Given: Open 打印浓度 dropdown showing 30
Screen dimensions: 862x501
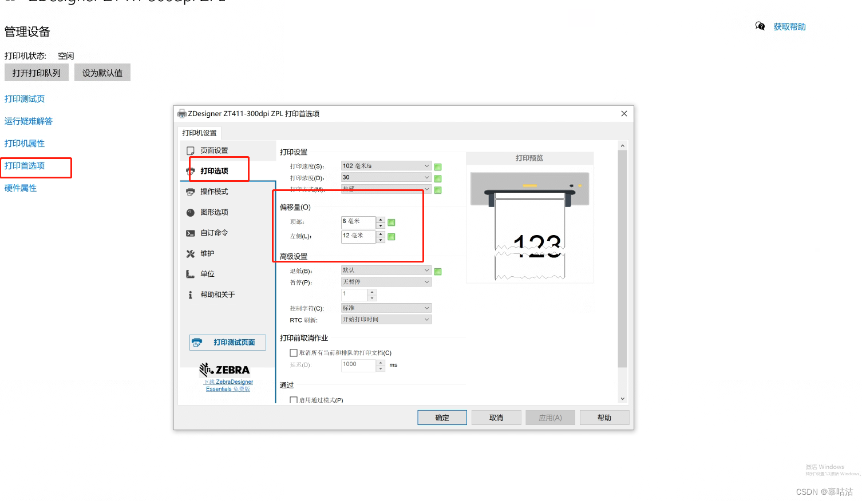Looking at the screenshot, I should point(386,177).
